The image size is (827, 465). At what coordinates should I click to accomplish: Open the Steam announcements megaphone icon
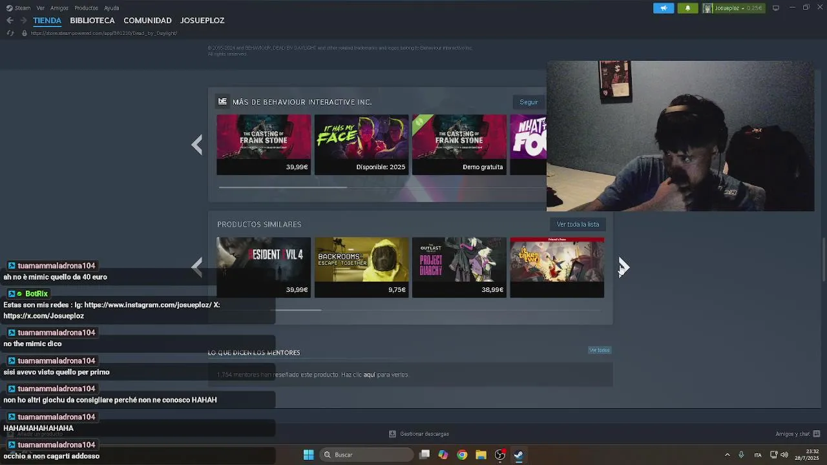(x=664, y=8)
